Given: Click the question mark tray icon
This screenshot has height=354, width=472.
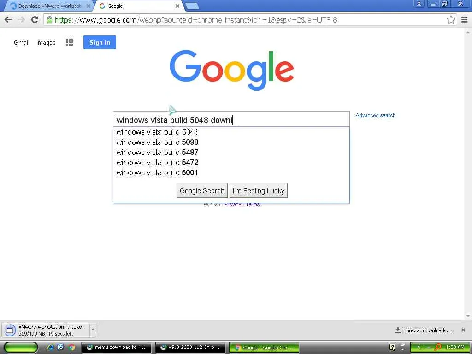Looking at the screenshot, I should [x=392, y=347].
